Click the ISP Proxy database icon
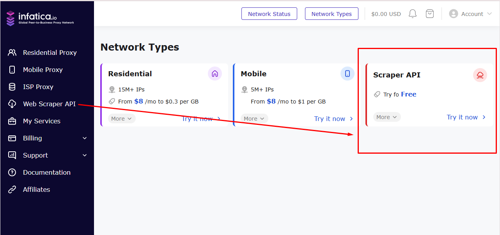 click(12, 87)
